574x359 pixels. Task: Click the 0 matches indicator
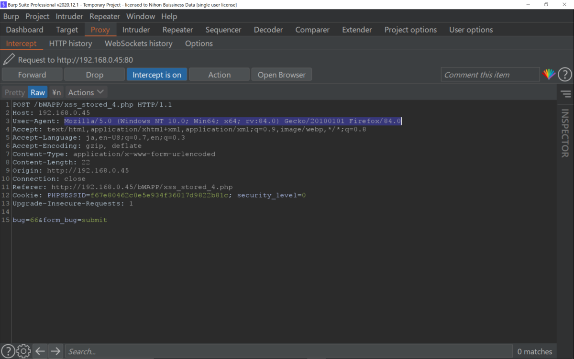534,351
